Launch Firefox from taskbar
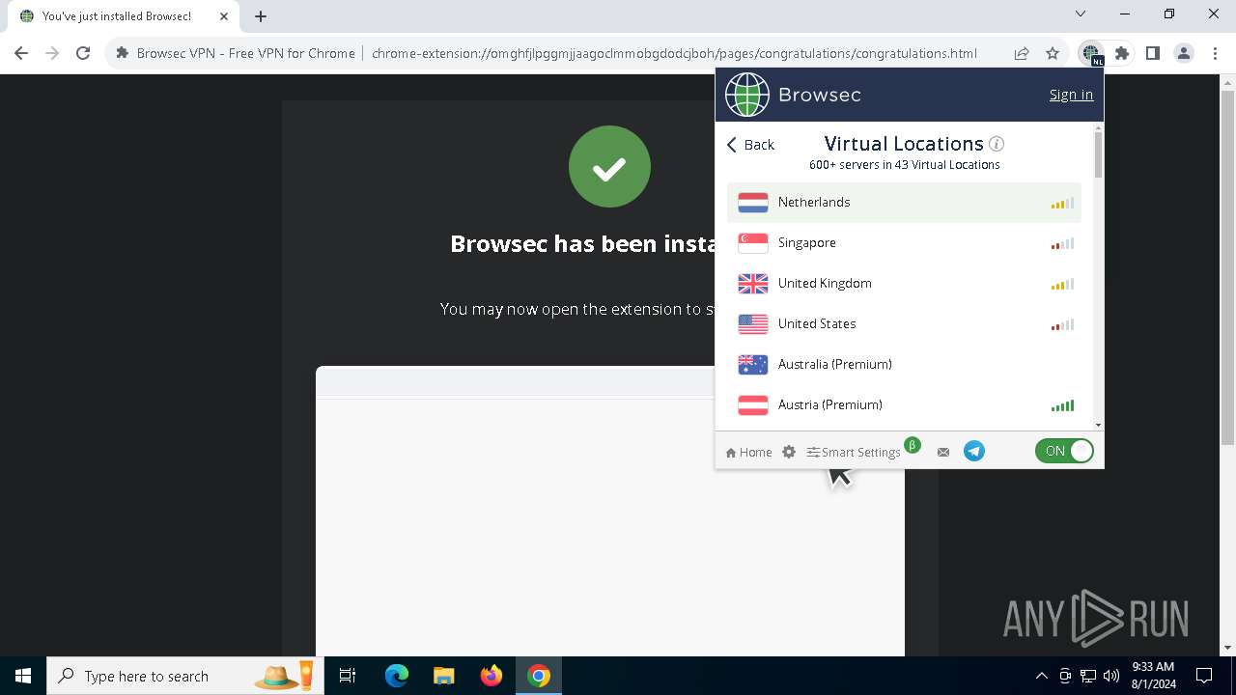1236x695 pixels. tap(492, 676)
